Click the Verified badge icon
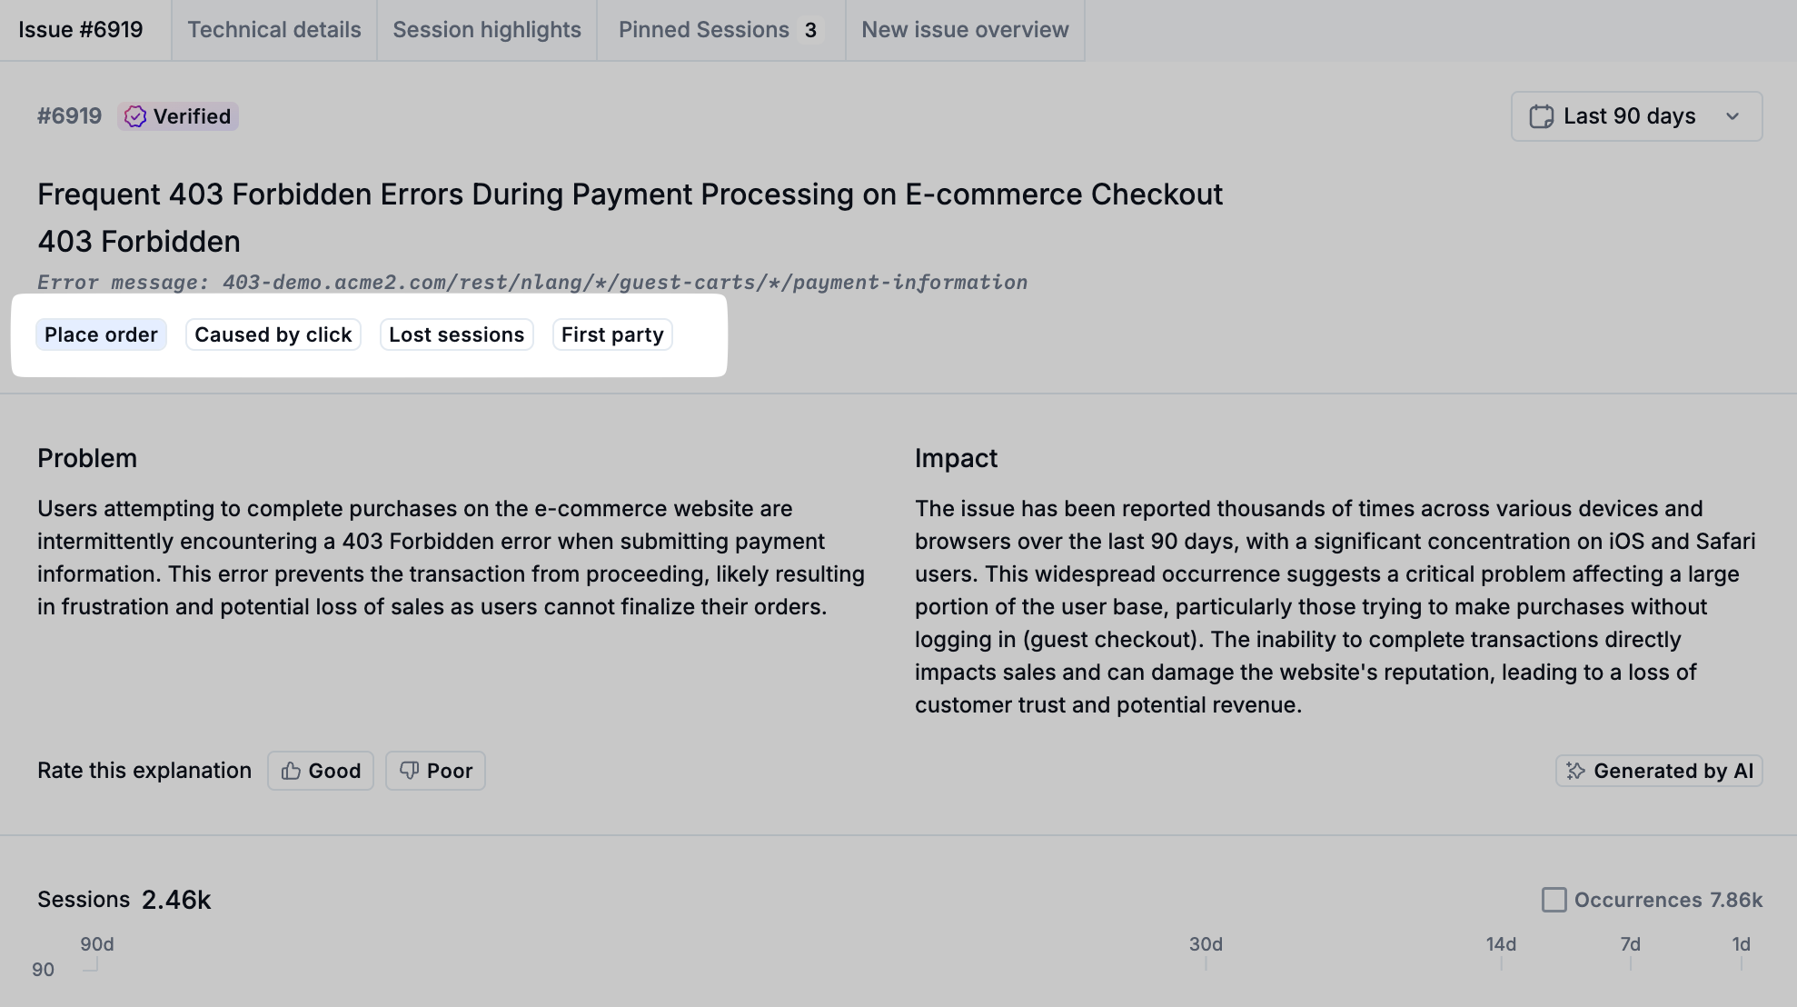The width and height of the screenshot is (1797, 1007). pyautogui.click(x=135, y=116)
